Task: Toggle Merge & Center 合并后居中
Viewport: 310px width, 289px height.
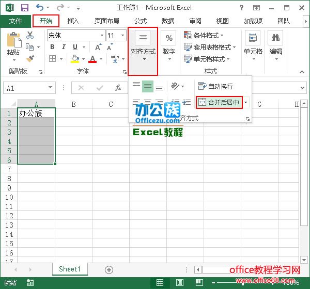Action: tap(219, 102)
